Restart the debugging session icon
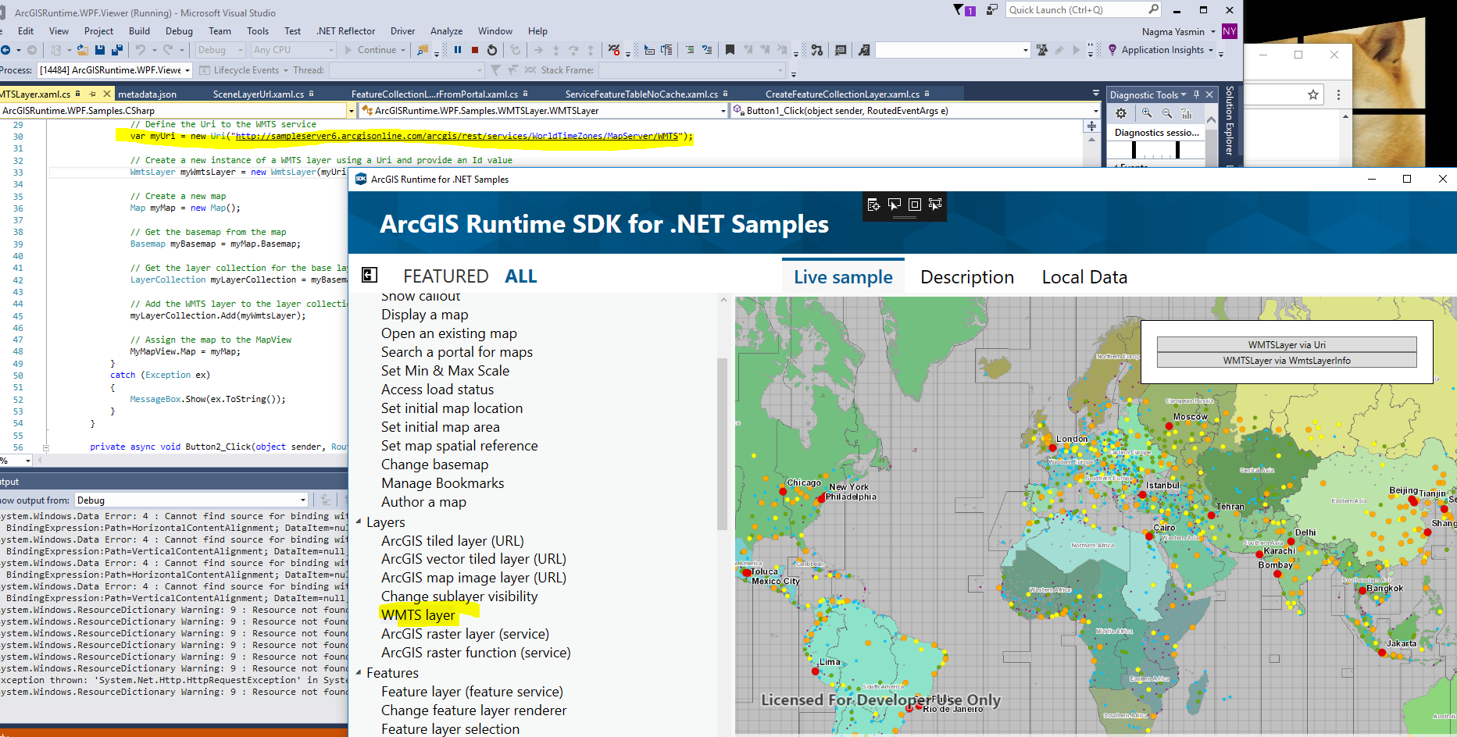The height and width of the screenshot is (737, 1457). click(x=491, y=50)
